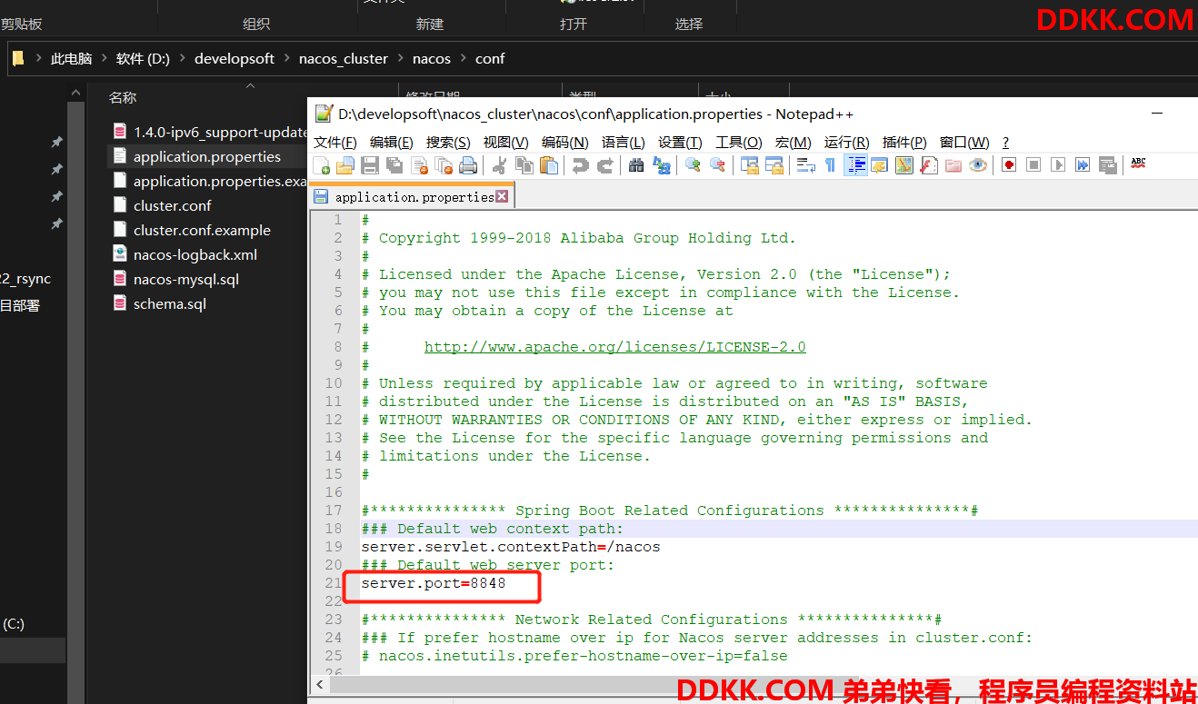Click the Stop macro recording icon
The width and height of the screenshot is (1198, 704).
[x=1033, y=165]
